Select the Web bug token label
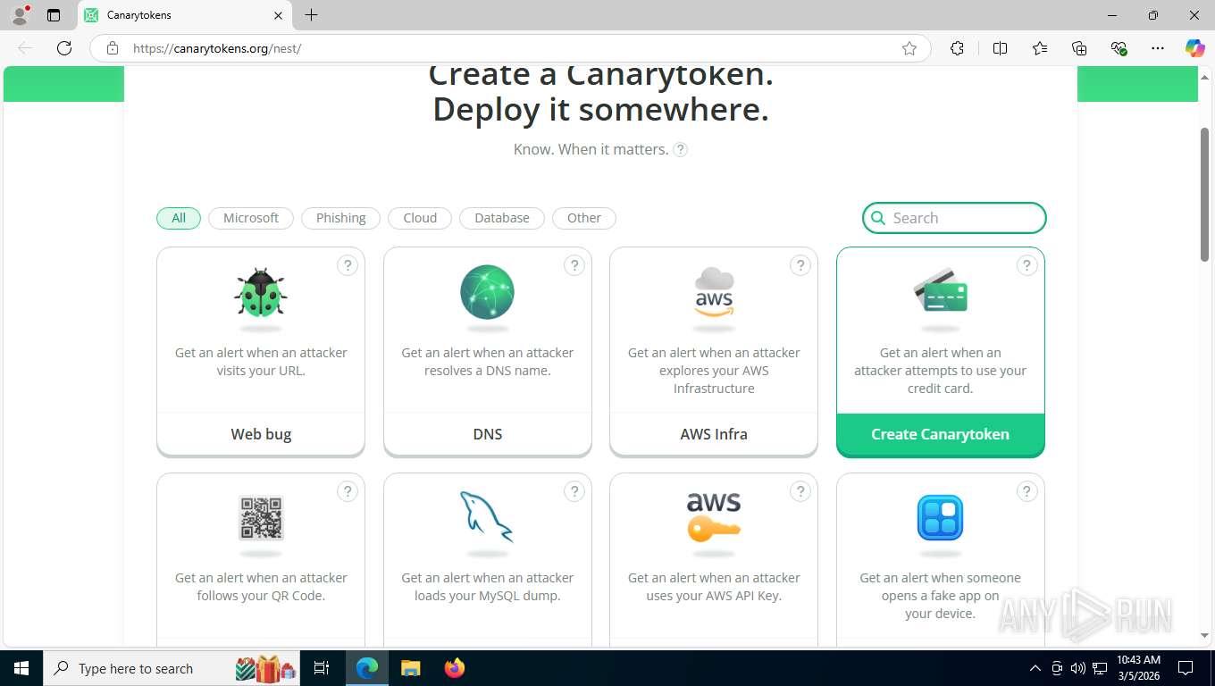 click(261, 434)
